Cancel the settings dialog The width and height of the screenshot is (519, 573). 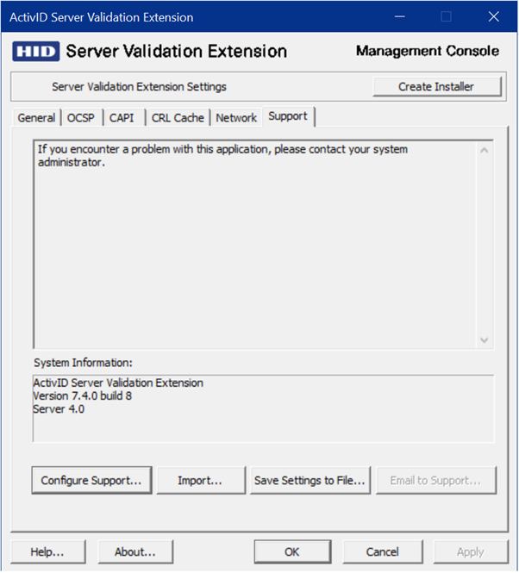click(382, 551)
